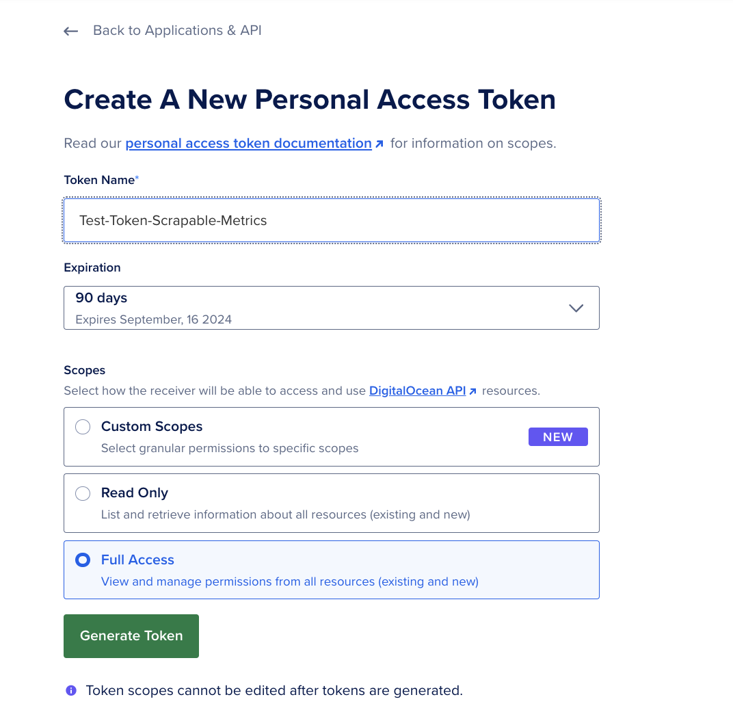Click the Full Access option description
This screenshot has height=721, width=733.
point(289,582)
